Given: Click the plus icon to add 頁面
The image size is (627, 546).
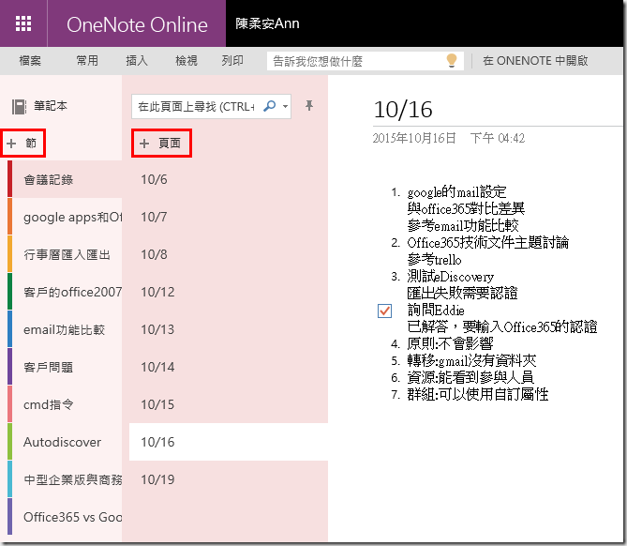Looking at the screenshot, I should 144,144.
